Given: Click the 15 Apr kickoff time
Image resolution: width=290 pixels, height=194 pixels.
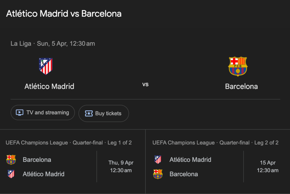Looking at the screenshot, I should pos(268,167).
